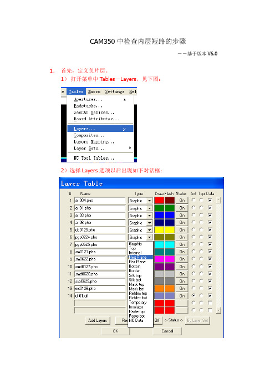Select Top radio for layer 12
Viewport: 275px width, 389px height.
click(x=201, y=281)
